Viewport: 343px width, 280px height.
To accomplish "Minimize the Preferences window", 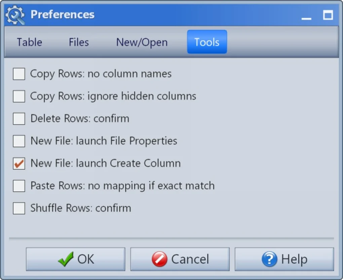I will pos(306,16).
